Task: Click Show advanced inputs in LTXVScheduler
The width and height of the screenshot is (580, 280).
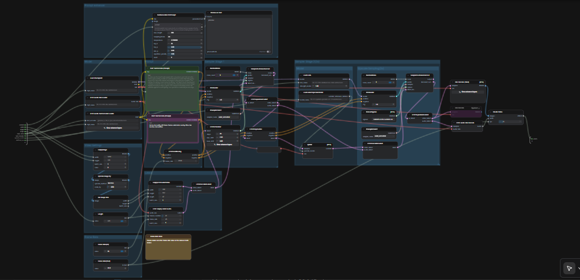Action: (223, 145)
